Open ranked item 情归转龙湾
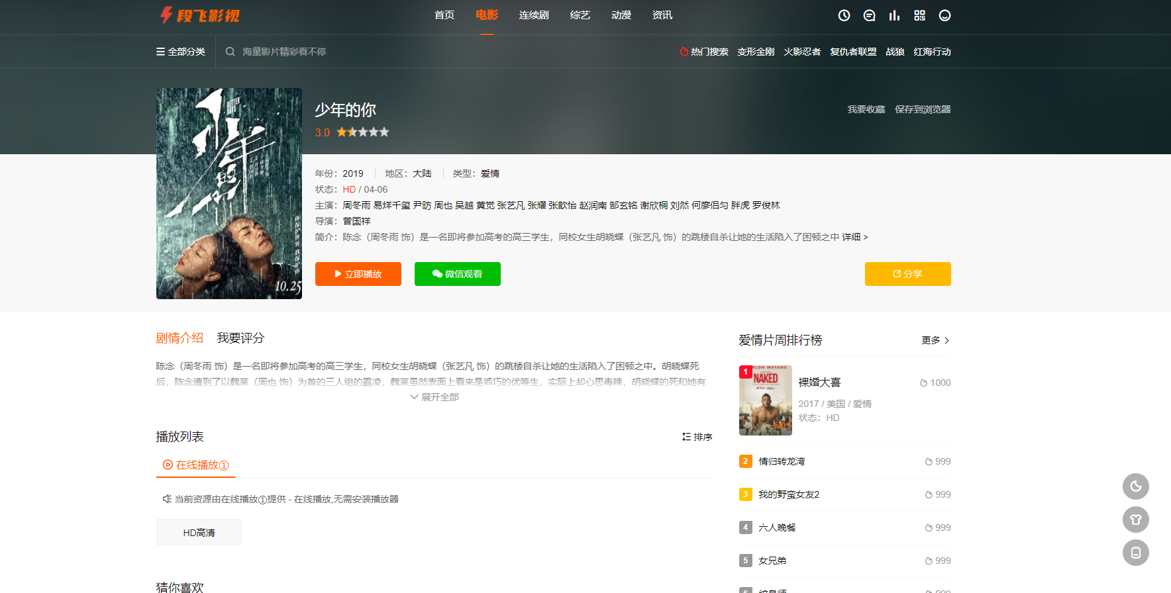The width and height of the screenshot is (1171, 593). click(x=782, y=461)
